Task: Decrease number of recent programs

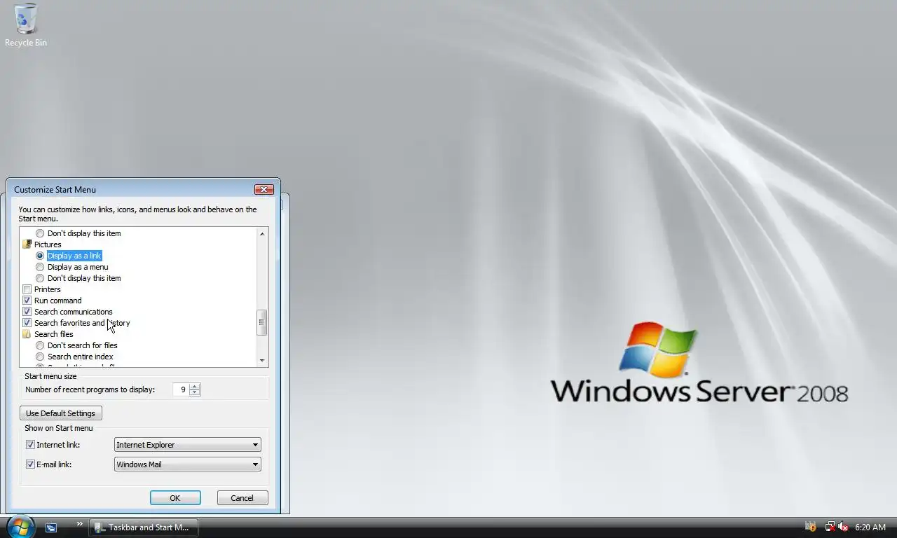Action: click(195, 393)
